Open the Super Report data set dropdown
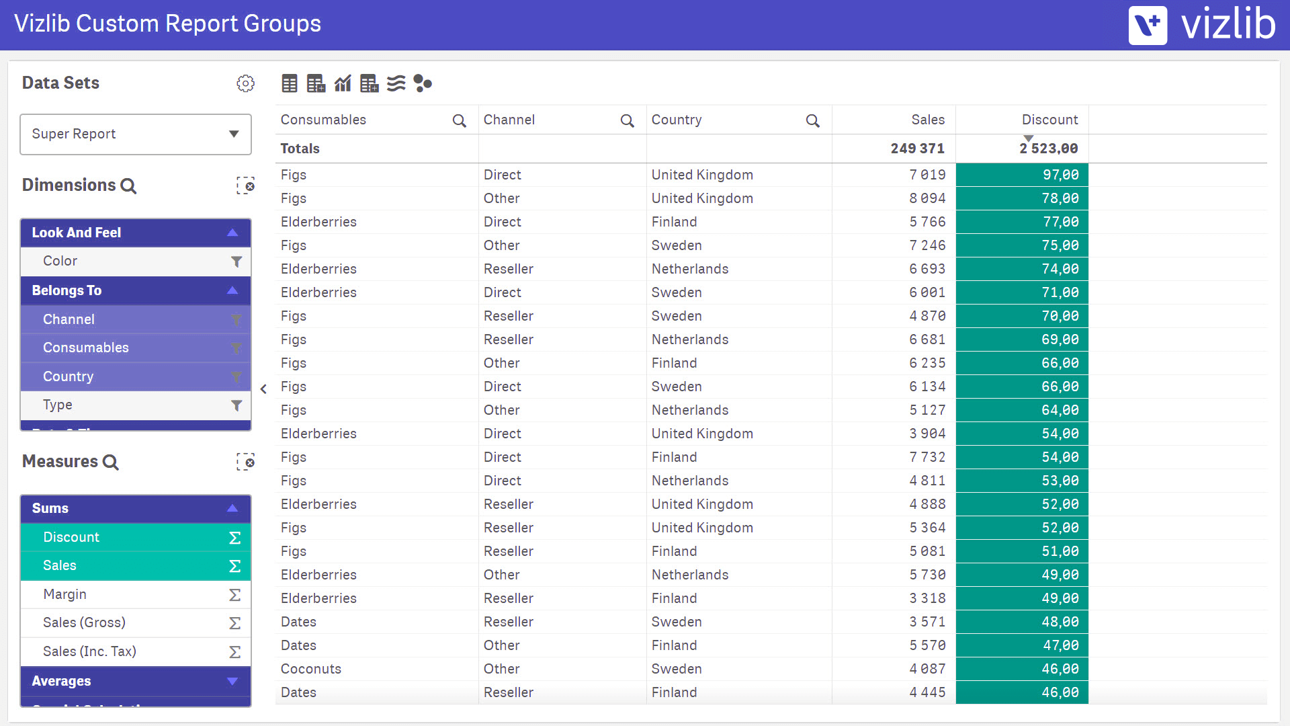1290x726 pixels. (136, 134)
